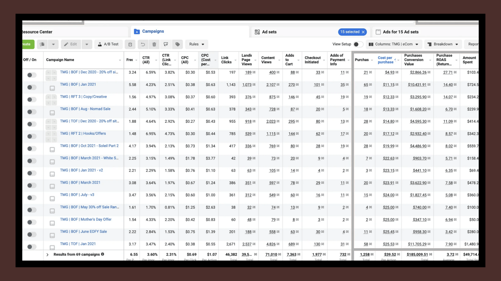Open the Ads for 15 Ad sets tab
Screen dimensions: 501x281
(x=401, y=32)
